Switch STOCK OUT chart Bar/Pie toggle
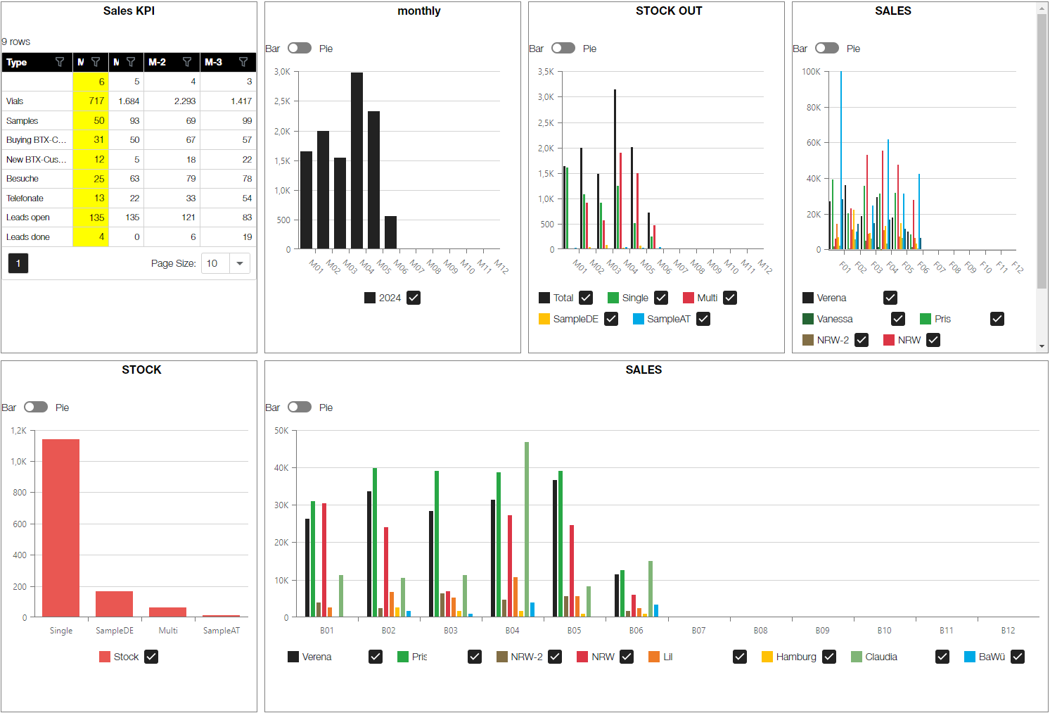This screenshot has height=713, width=1050. click(563, 48)
